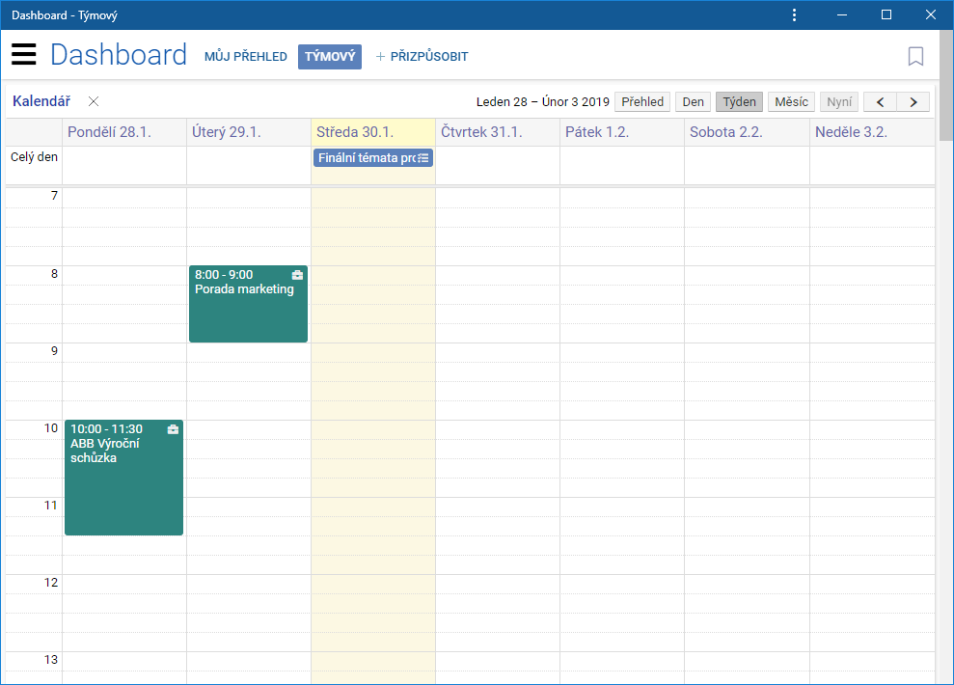Click the Nyní button
This screenshot has width=954, height=685.
[839, 102]
